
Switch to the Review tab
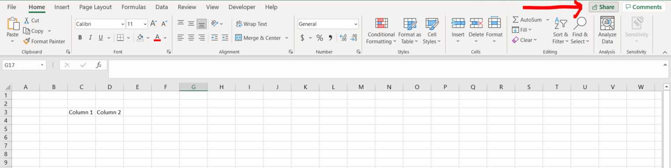point(187,7)
